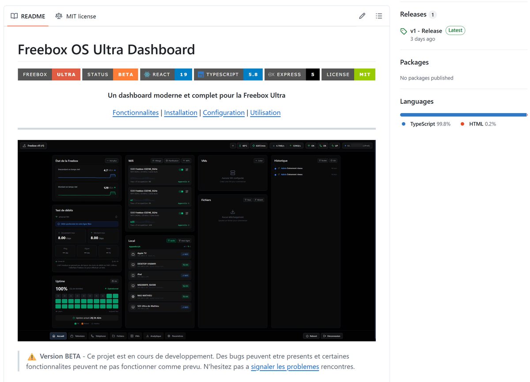Open the Fichiers tab in dashboard footer
This screenshot has width=530, height=382.
118,336
